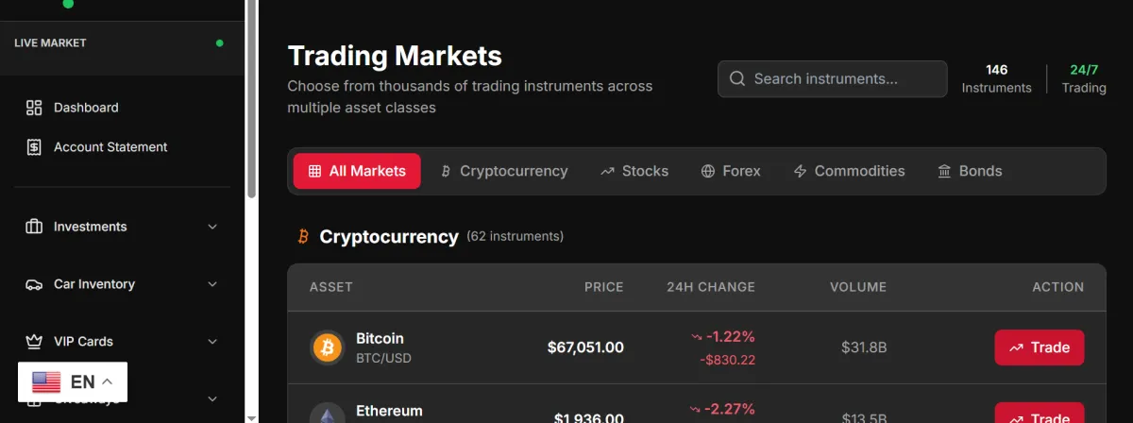1133x423 pixels.
Task: Click the VIP Cards crown icon
Action: (34, 342)
